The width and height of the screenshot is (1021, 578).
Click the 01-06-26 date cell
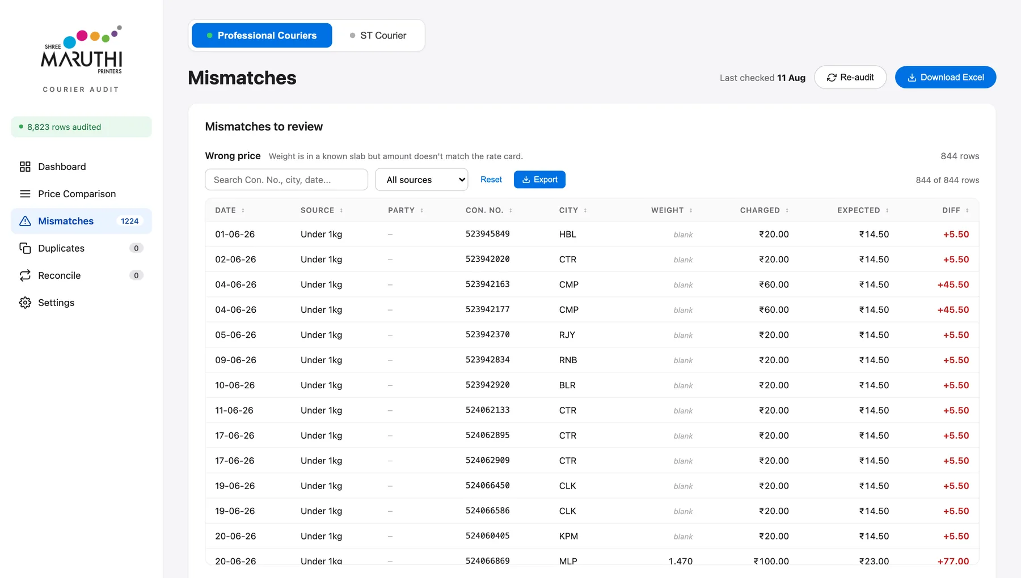coord(235,234)
